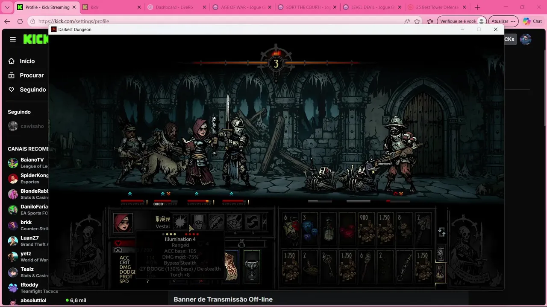Image resolution: width=547 pixels, height=307 pixels.
Task: Click the pass turn X button
Action: point(265,222)
